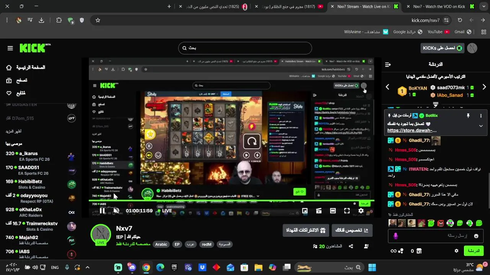Open the user profile avatar menu
This screenshot has width=490, height=275.
click(472, 48)
